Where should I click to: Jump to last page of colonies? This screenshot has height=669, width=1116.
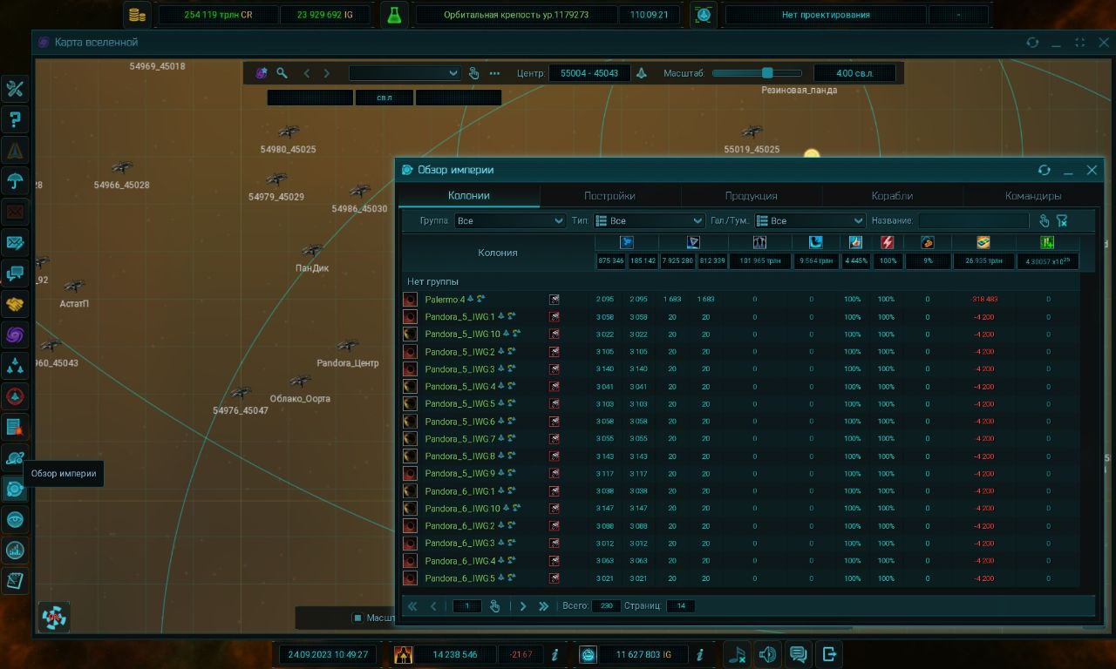pyautogui.click(x=543, y=606)
